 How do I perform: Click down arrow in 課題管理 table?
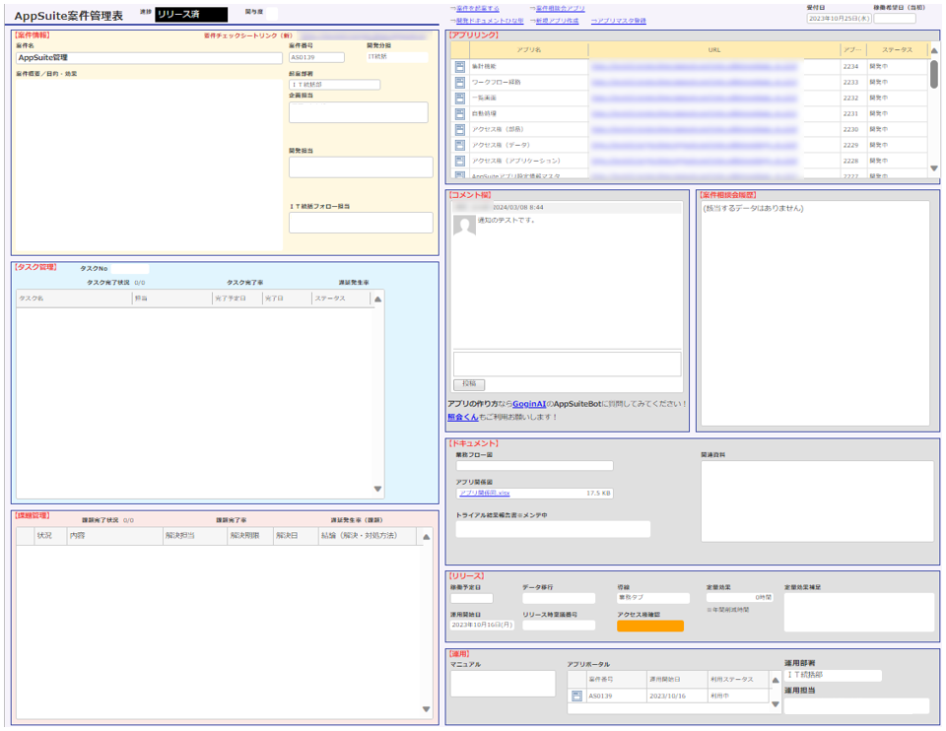(426, 709)
